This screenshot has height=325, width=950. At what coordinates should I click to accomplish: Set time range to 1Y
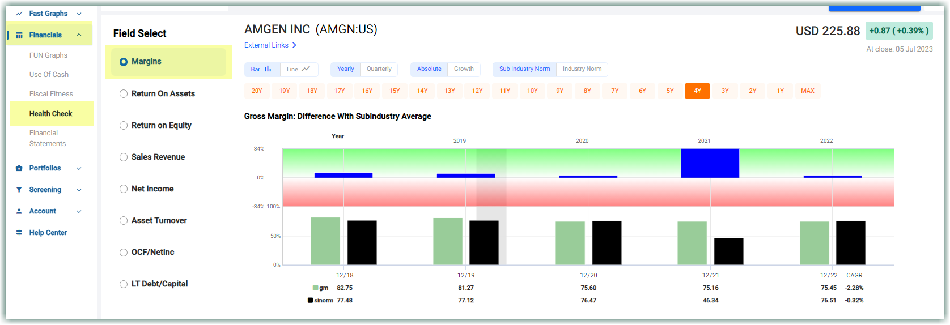click(x=780, y=91)
